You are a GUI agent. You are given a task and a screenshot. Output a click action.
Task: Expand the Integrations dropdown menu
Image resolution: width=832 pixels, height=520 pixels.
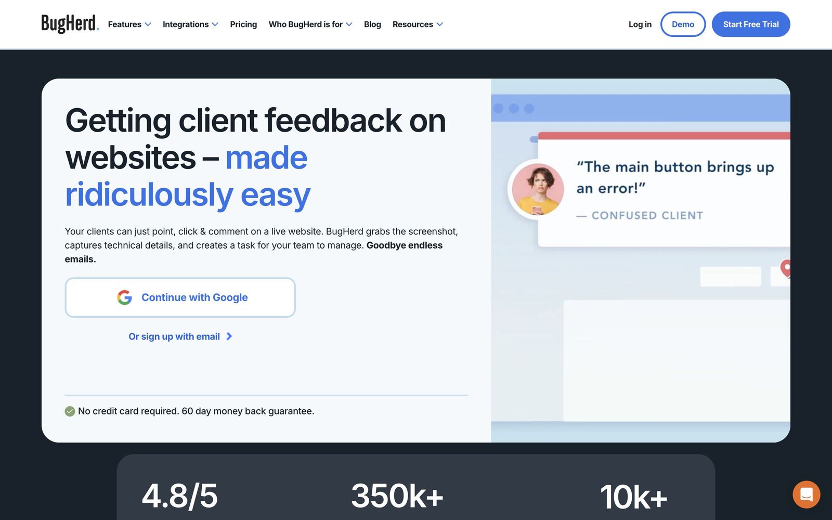[190, 24]
